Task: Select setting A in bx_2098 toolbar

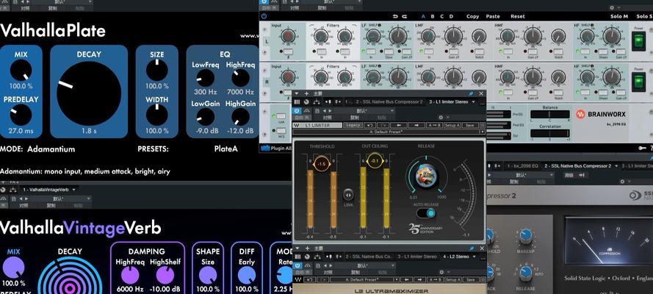Action: pos(424,16)
